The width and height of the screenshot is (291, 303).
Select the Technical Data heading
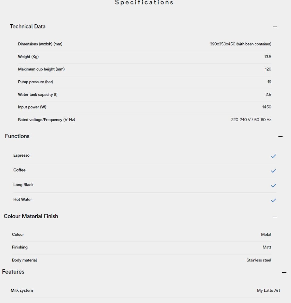pos(28,26)
